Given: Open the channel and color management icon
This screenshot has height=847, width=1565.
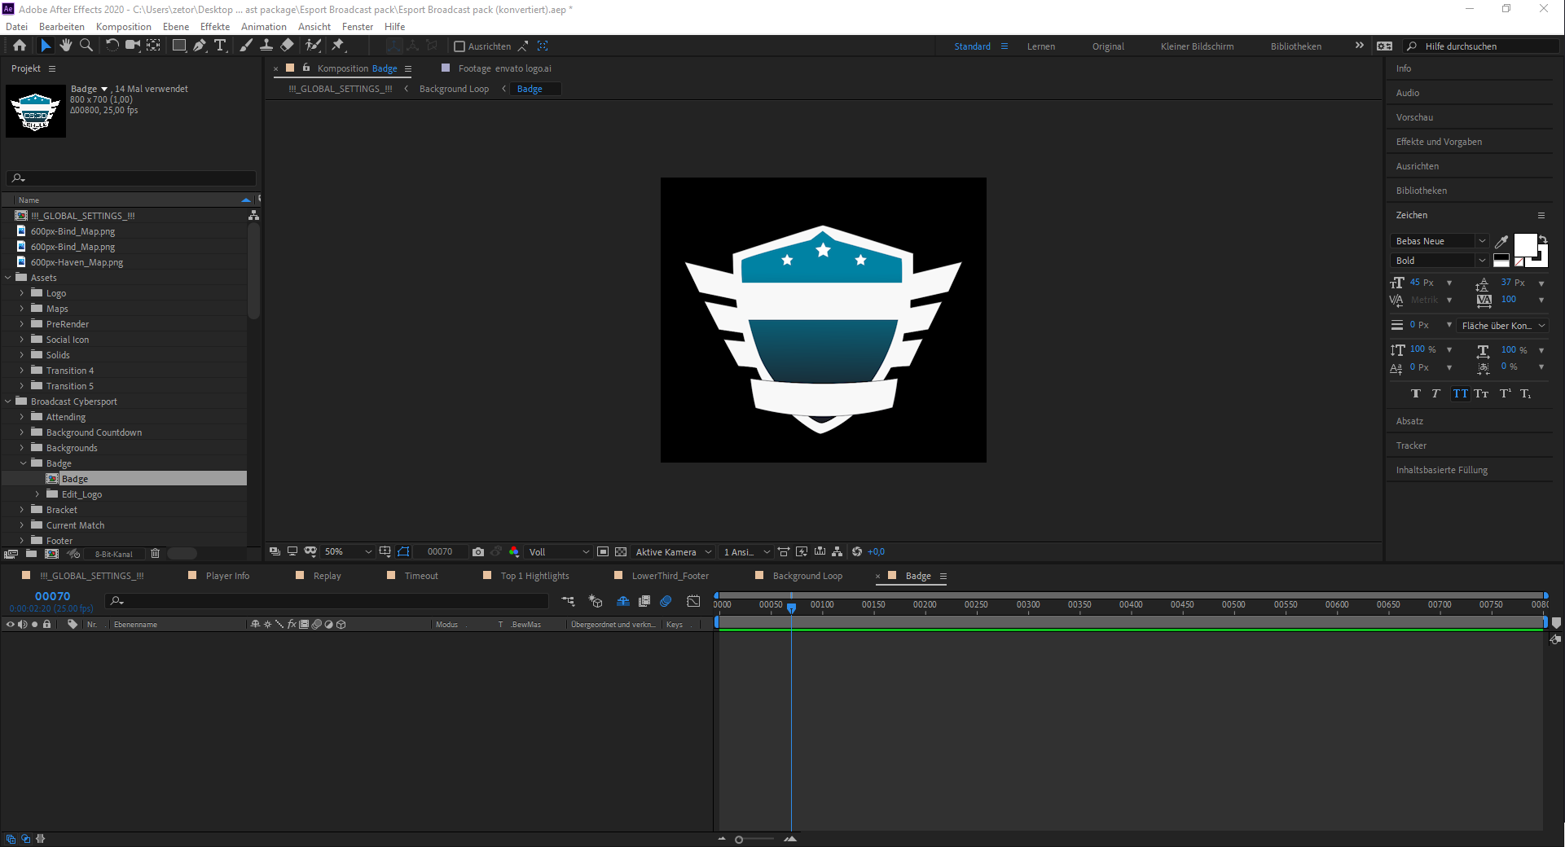Looking at the screenshot, I should click(x=514, y=551).
